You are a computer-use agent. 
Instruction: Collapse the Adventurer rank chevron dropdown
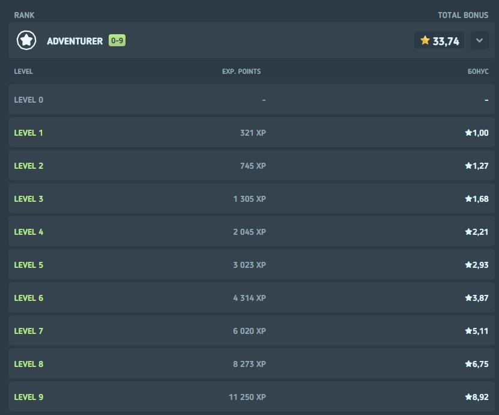coord(480,40)
